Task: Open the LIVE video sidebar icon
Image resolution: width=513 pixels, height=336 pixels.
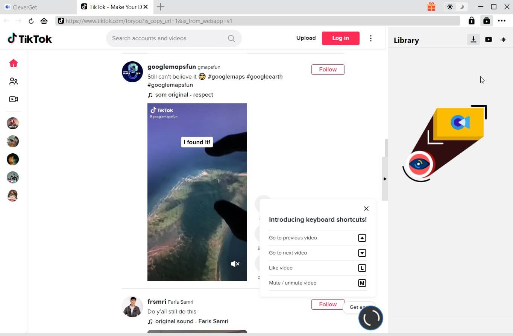Action: pos(14,99)
